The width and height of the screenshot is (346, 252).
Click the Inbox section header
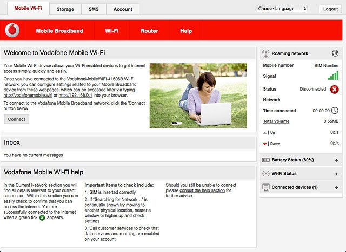128,142
